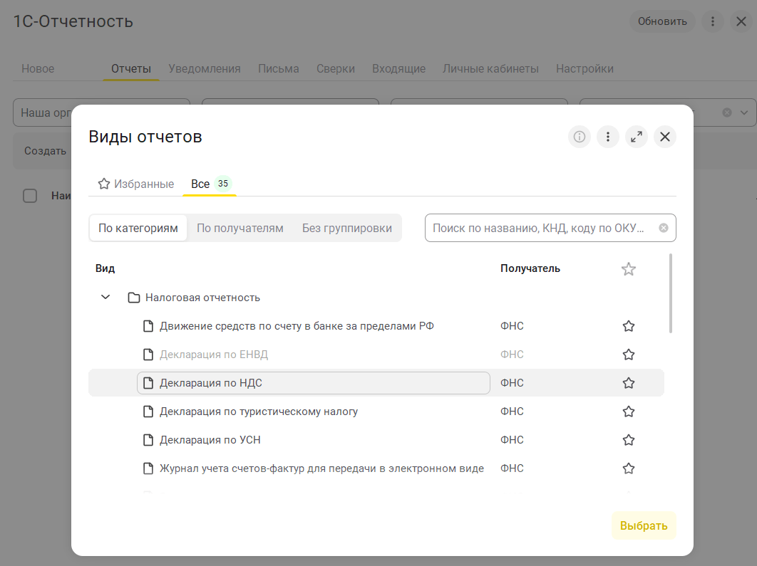The width and height of the screenshot is (757, 566).
Task: Open the main 1С-Отчетность three-dot menu
Action: (x=712, y=21)
